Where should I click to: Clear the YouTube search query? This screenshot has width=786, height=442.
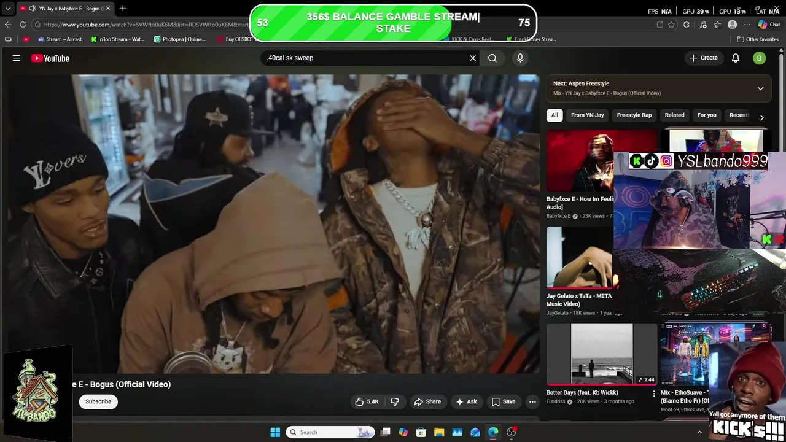coord(473,58)
